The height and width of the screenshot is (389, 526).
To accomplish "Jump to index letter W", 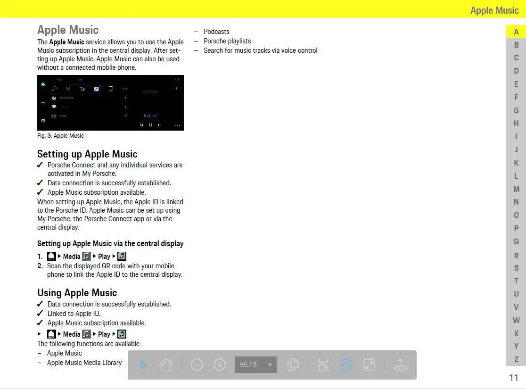I will coord(516,320).
